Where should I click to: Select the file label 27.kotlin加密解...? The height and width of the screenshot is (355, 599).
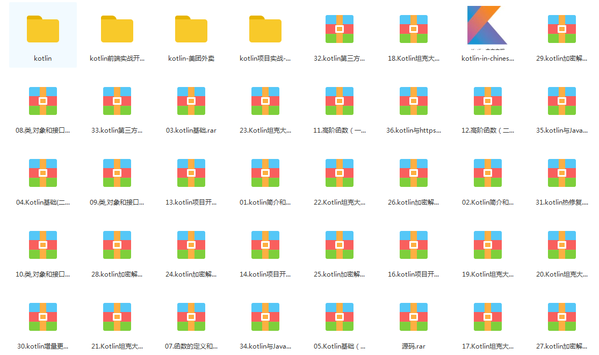tap(561, 346)
